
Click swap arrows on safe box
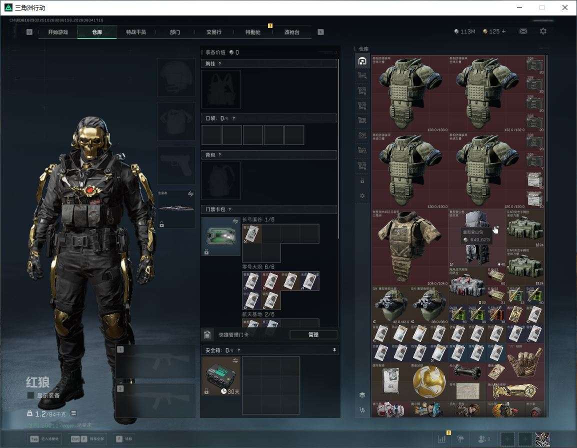coord(235,361)
